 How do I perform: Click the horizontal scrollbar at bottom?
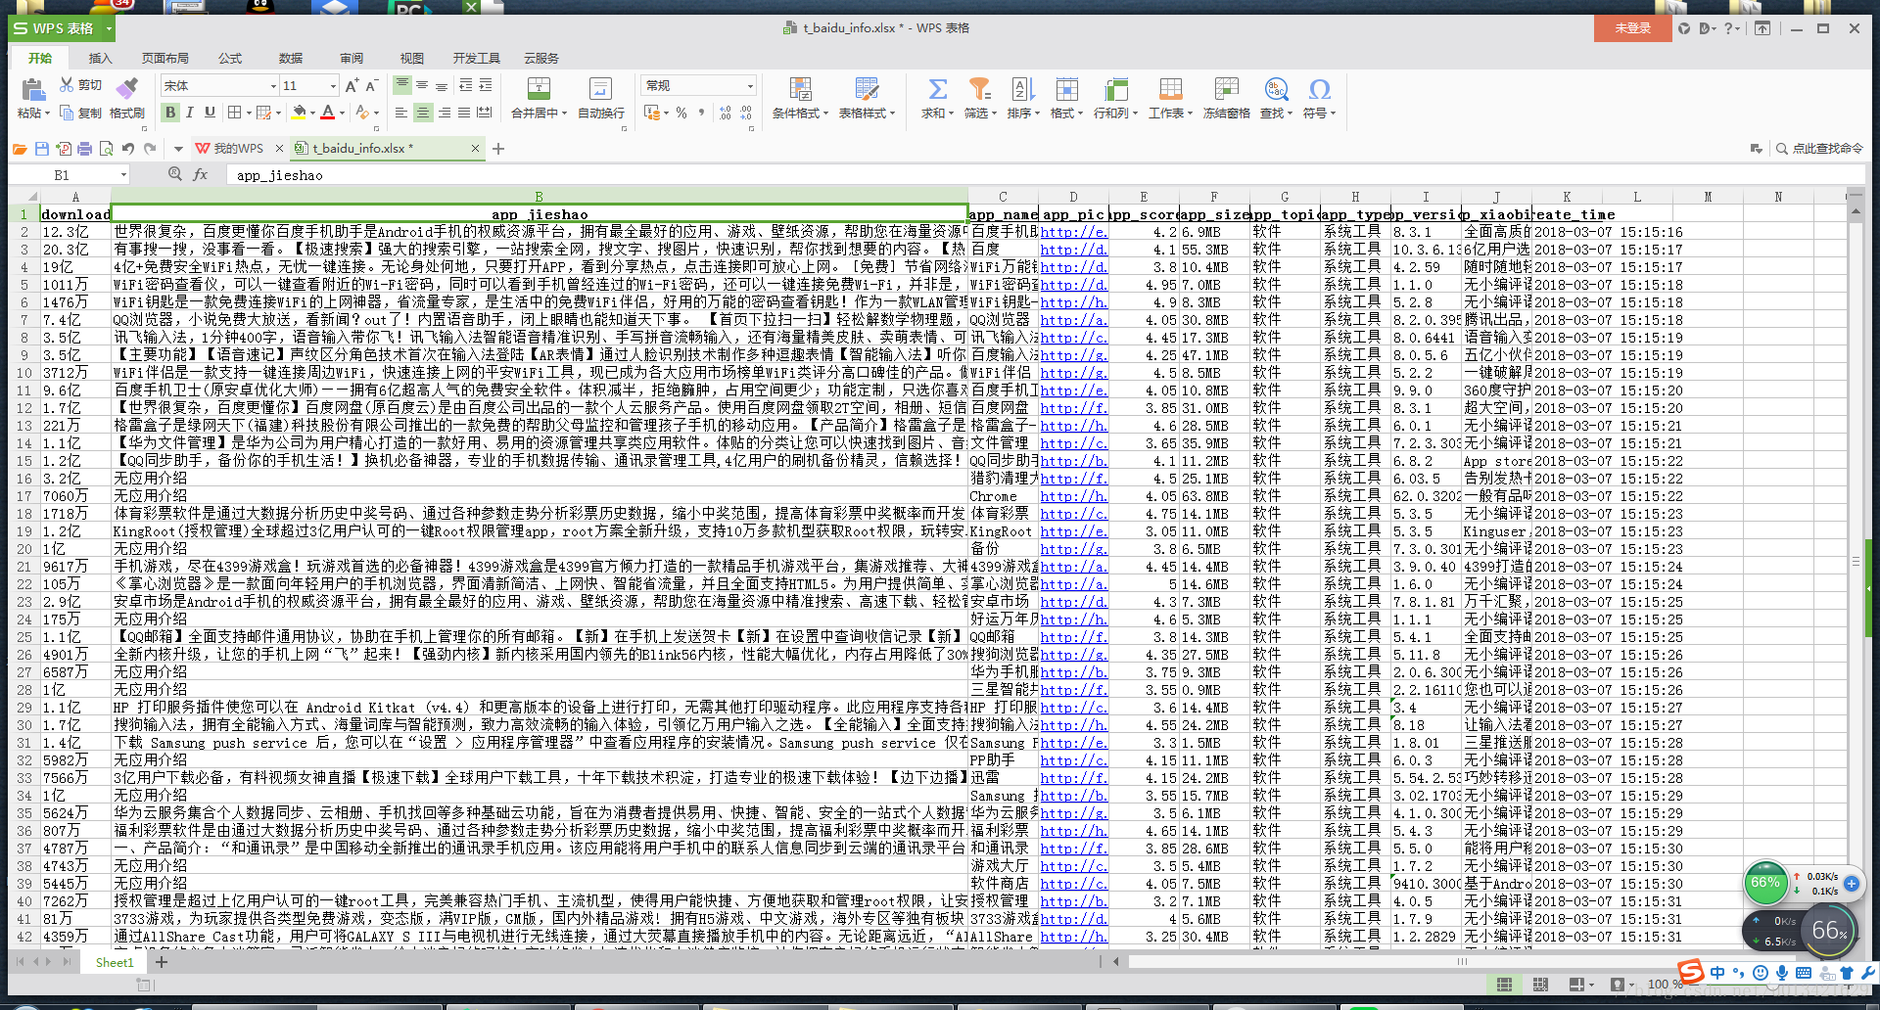[1461, 961]
